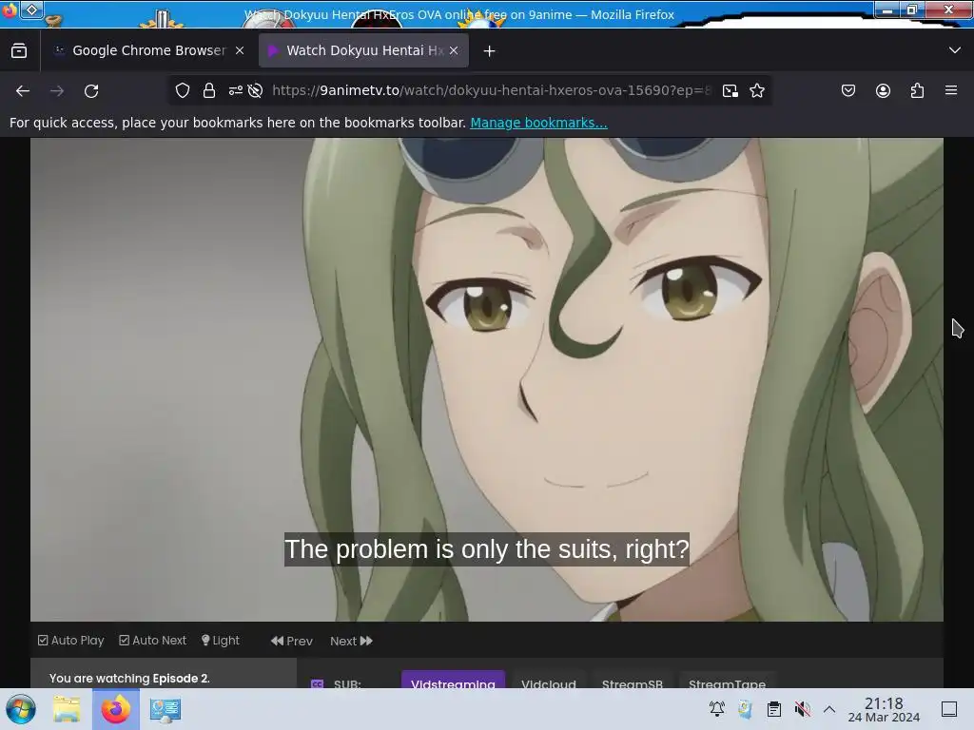The width and height of the screenshot is (974, 730).
Task: Click the show desktop button in tray
Action: tap(949, 709)
